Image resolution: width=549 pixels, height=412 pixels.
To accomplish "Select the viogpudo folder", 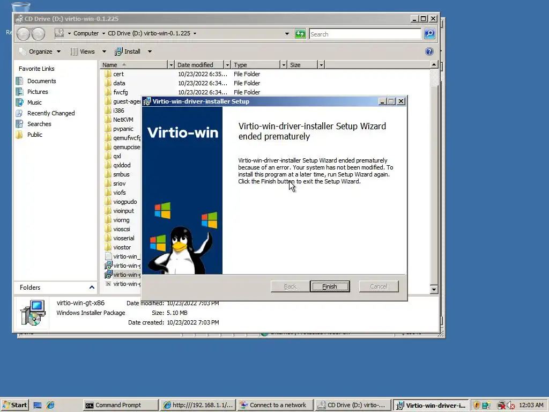I will [125, 202].
